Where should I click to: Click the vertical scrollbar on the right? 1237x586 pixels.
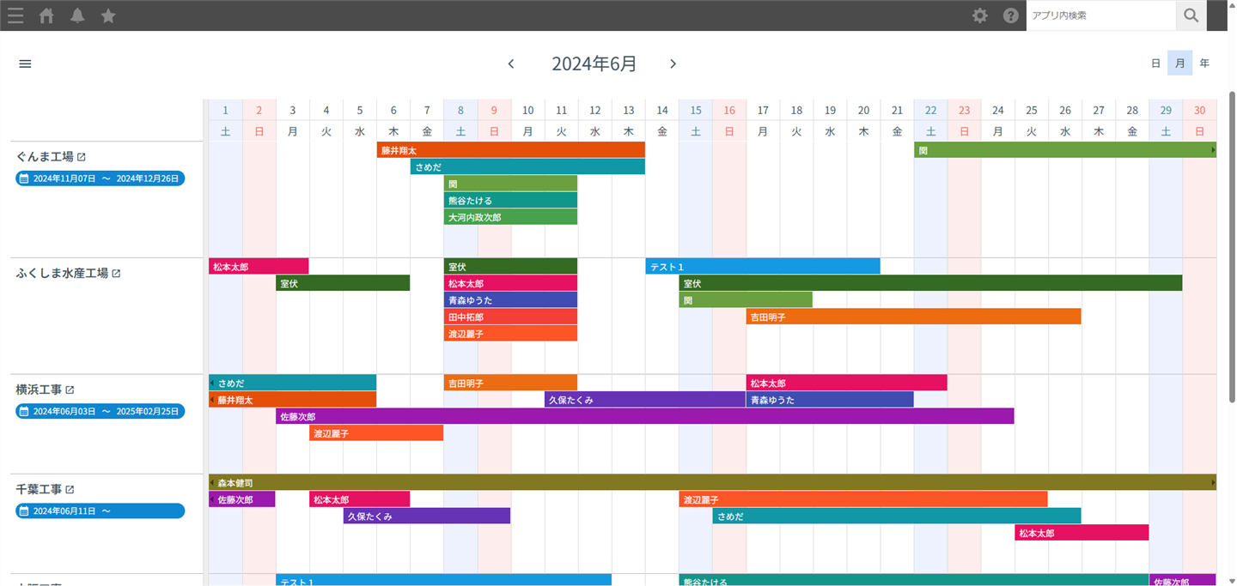point(1232,257)
